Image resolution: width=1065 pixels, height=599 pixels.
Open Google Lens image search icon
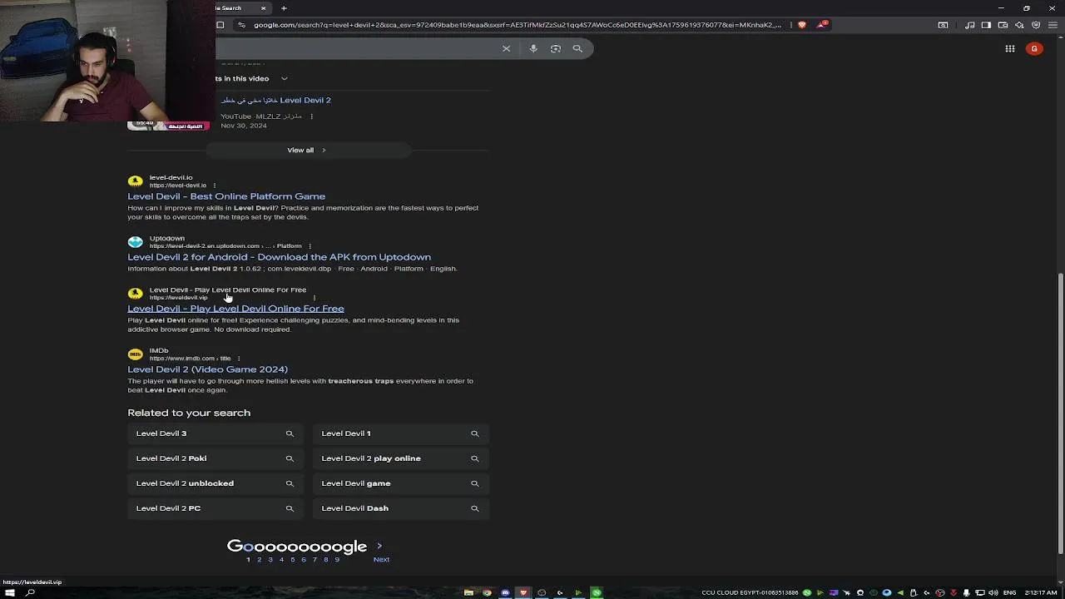pos(556,48)
